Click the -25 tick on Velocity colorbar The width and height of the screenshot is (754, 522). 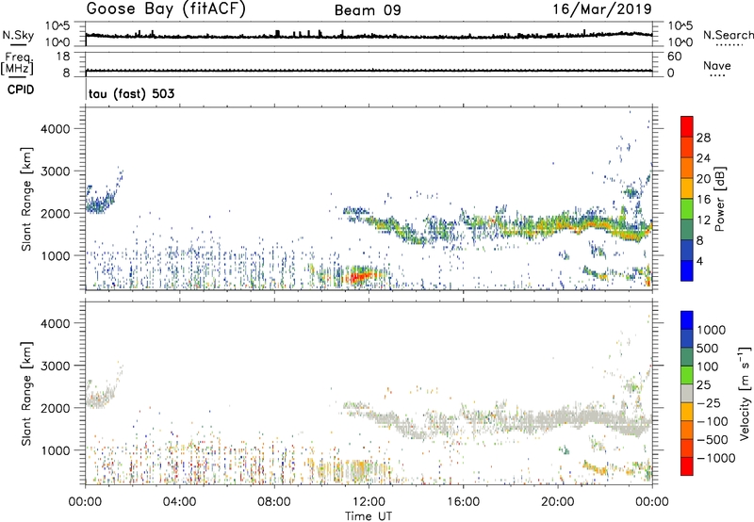709,402
